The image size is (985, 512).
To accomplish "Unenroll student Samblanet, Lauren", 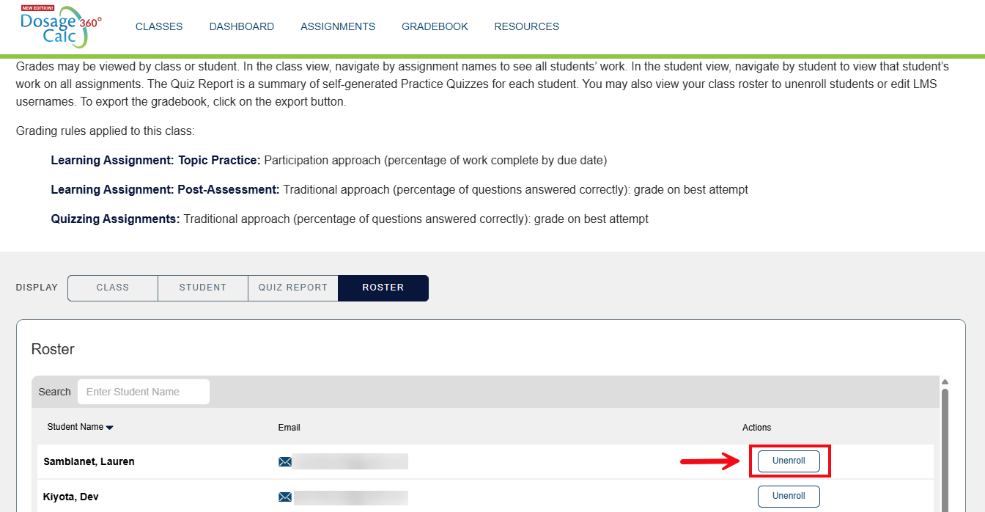I will [788, 461].
